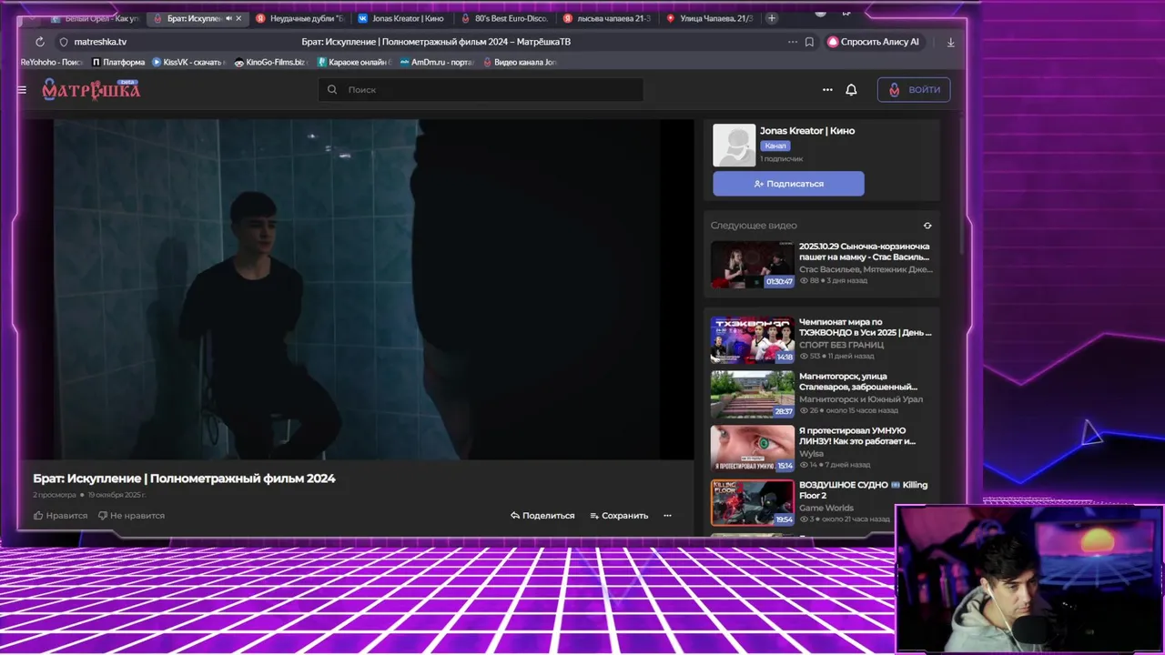The image size is (1165, 655).
Task: Mute audio on the Брат: Искупление tab
Action: pos(228,18)
